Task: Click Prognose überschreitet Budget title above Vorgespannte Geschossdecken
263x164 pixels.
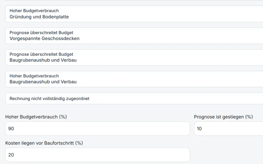Action: click(41, 33)
